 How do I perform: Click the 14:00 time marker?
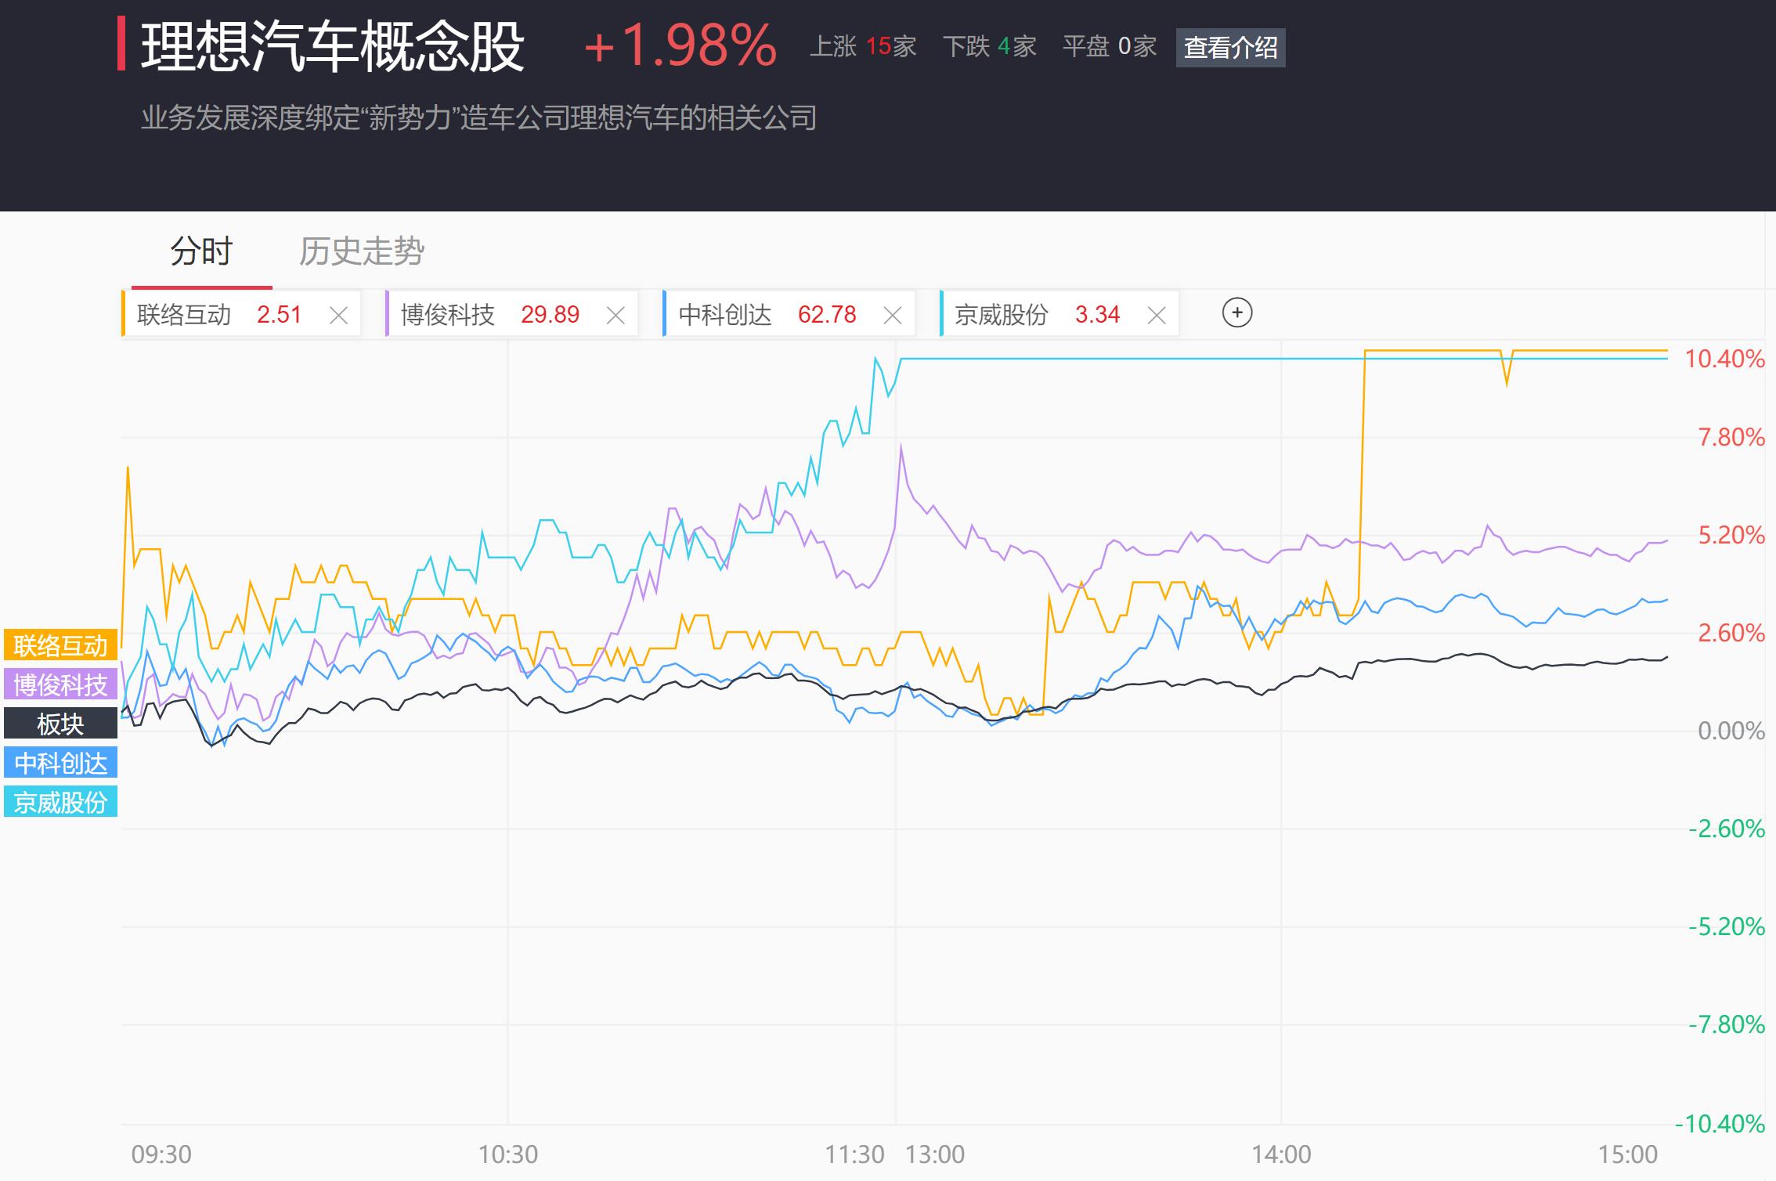[x=1281, y=1154]
